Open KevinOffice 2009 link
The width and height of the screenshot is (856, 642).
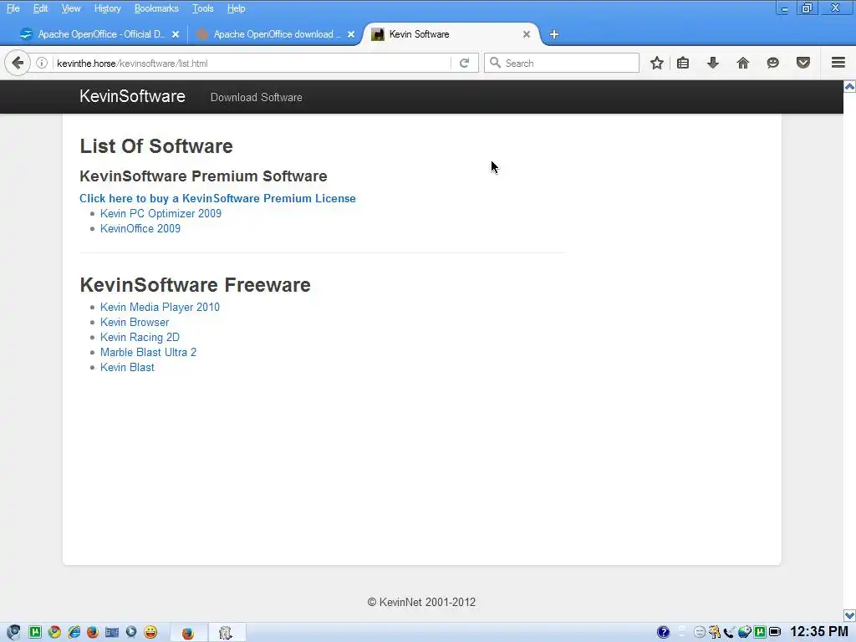tap(140, 228)
